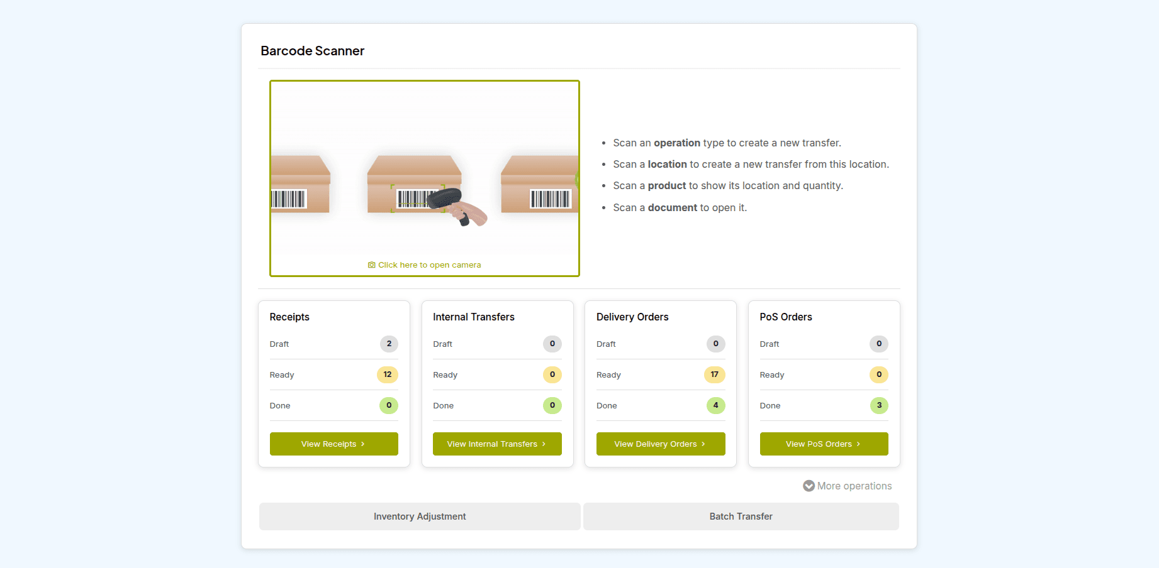Click the Delivery Orders card title

[632, 317]
